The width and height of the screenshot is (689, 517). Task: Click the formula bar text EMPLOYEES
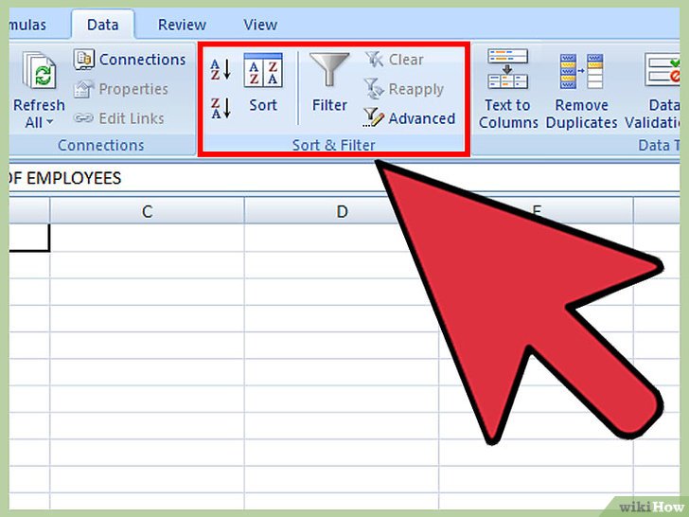point(74,178)
